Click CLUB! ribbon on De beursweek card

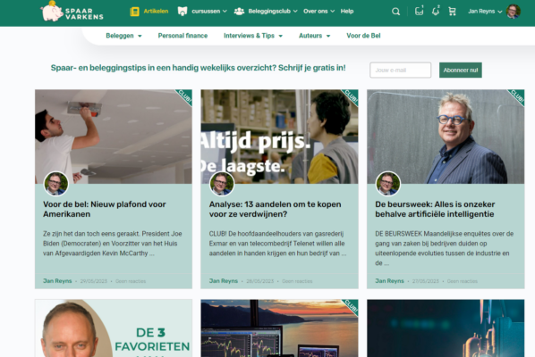517,96
